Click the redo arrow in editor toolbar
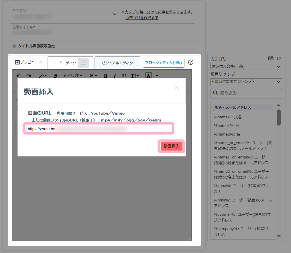 point(28,76)
